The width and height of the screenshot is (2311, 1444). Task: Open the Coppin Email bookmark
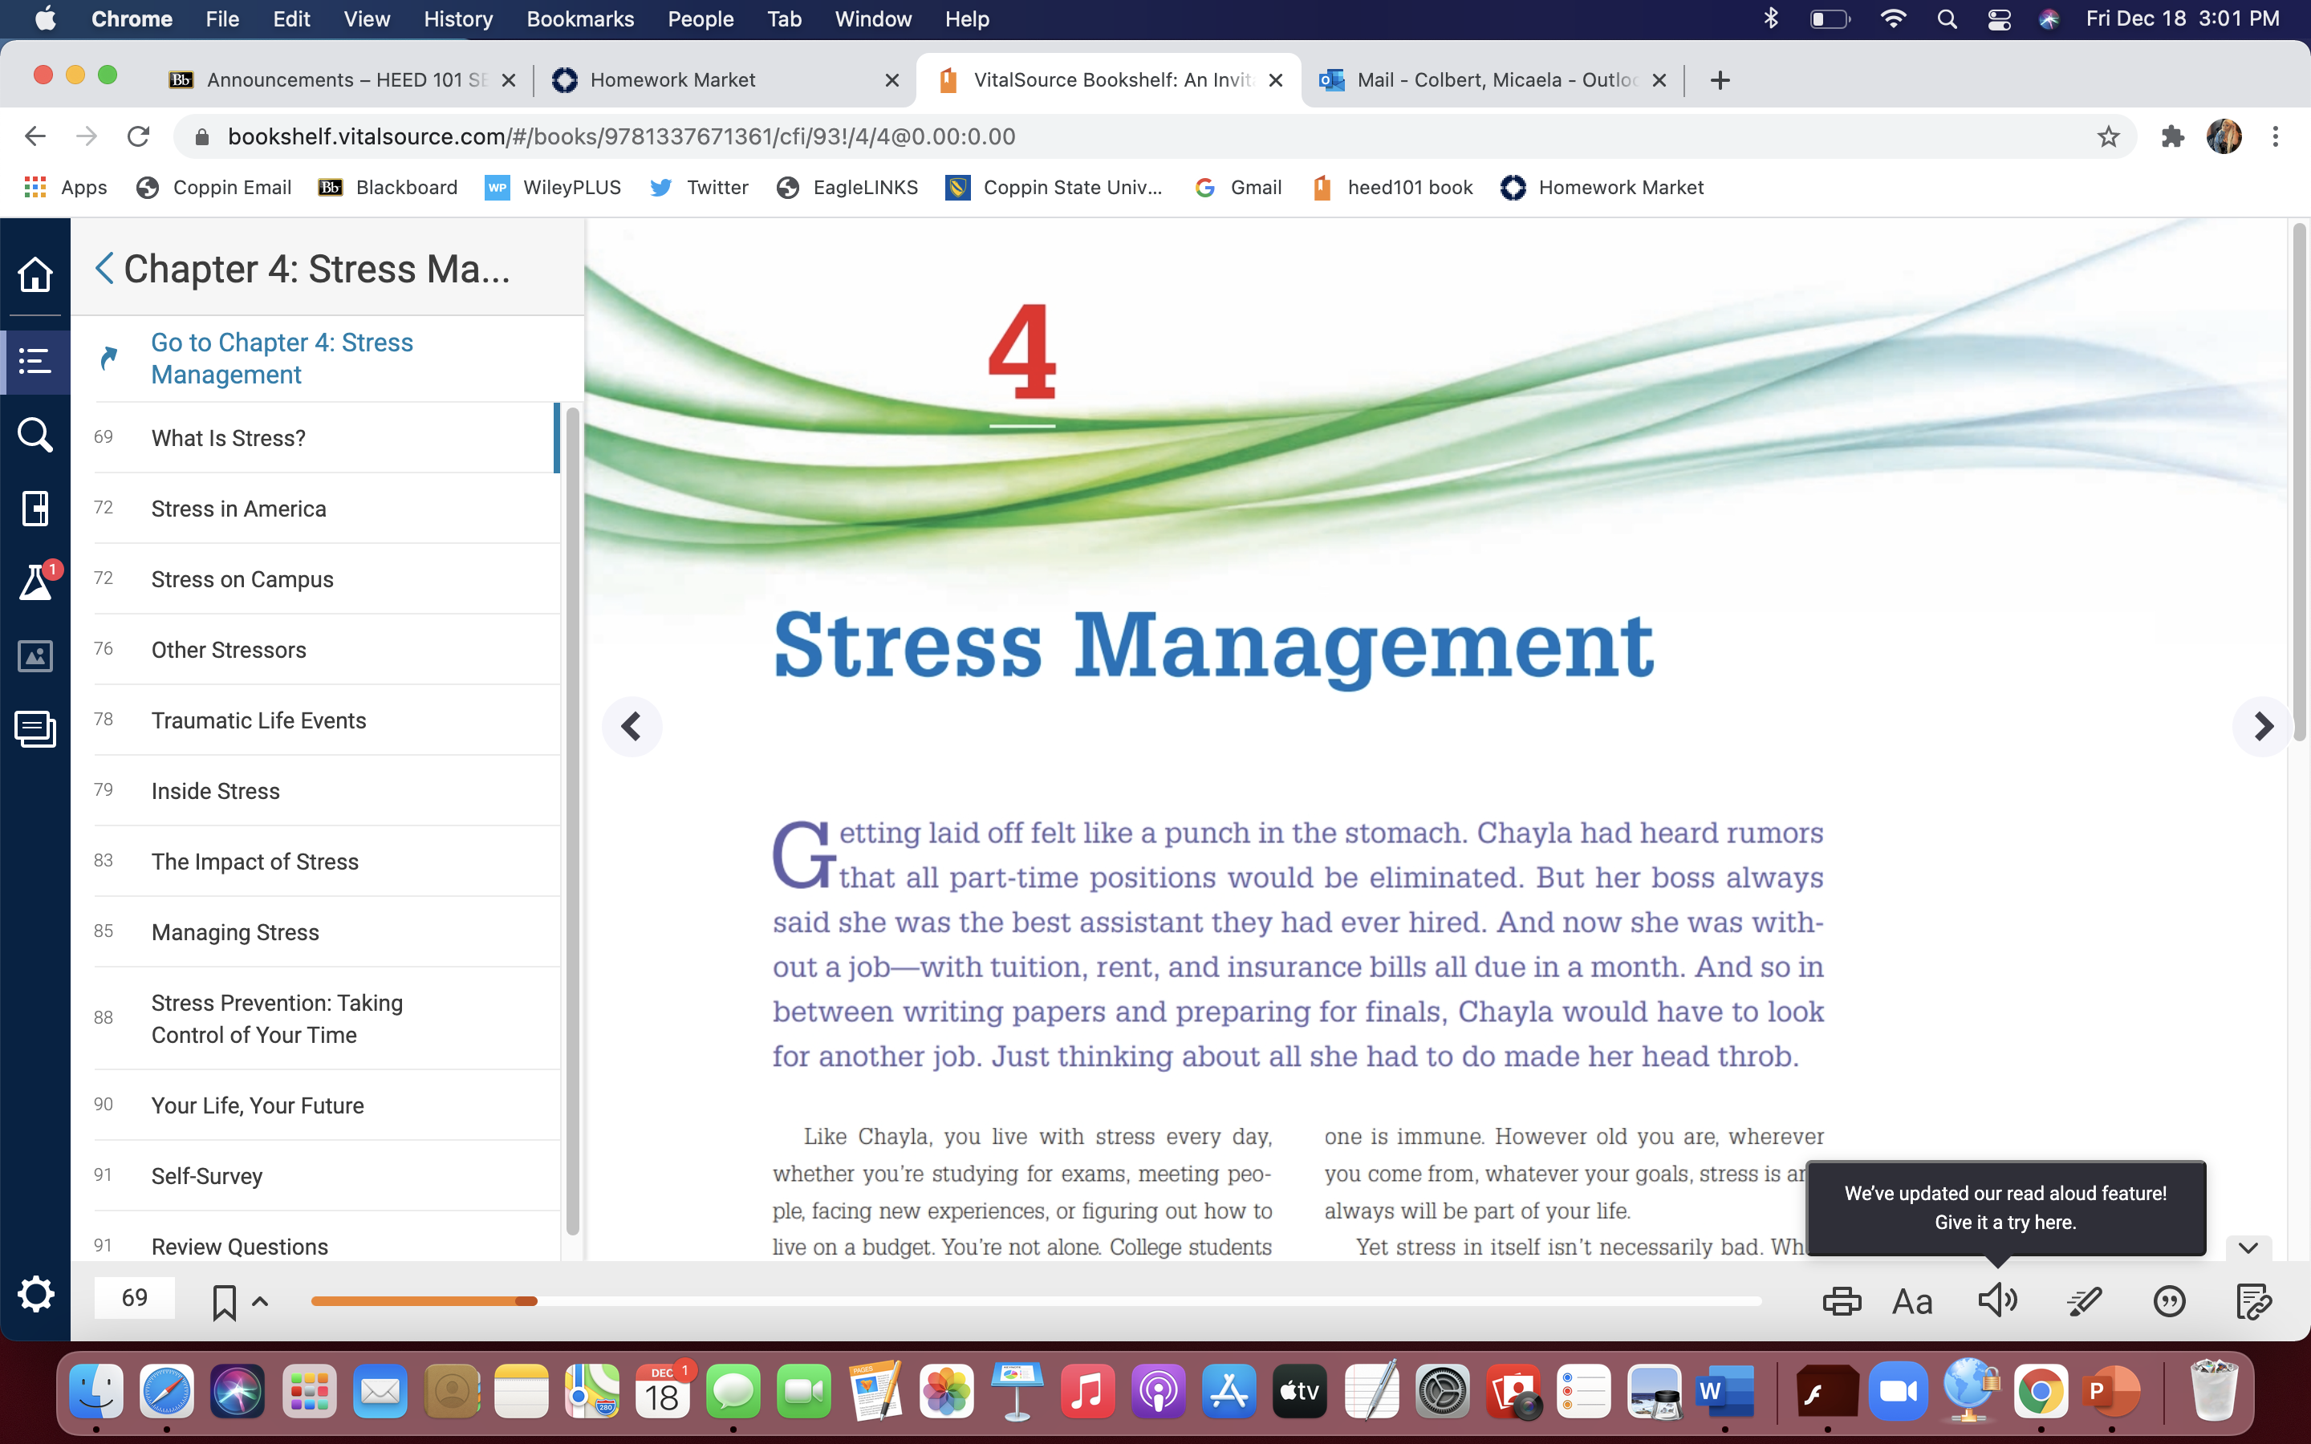click(x=214, y=187)
